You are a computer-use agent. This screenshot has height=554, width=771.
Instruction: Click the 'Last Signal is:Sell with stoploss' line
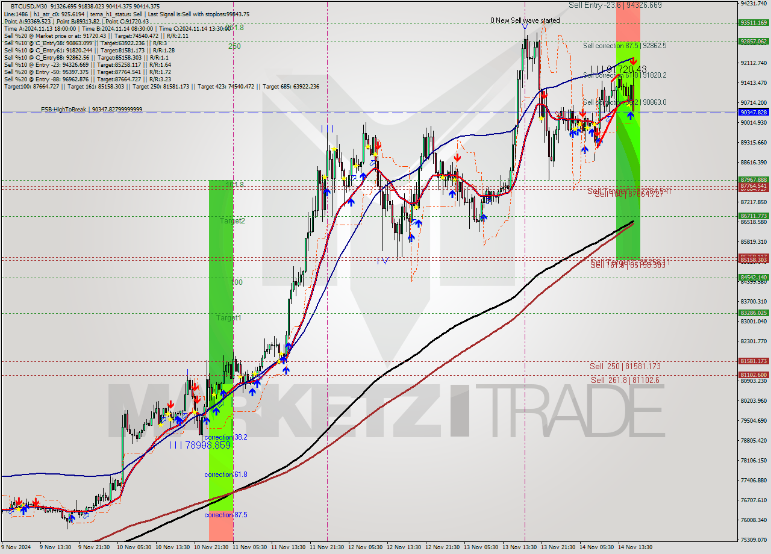click(198, 14)
